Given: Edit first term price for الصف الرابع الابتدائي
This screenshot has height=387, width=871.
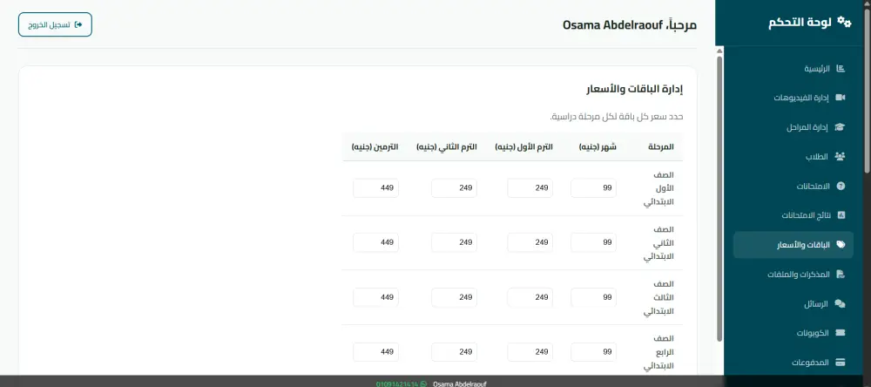Looking at the screenshot, I should (x=530, y=352).
